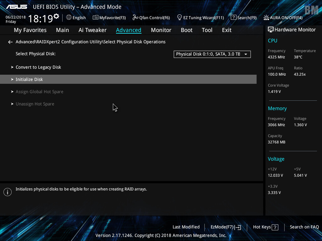
Task: Click Last Modified
Action: pos(186,227)
